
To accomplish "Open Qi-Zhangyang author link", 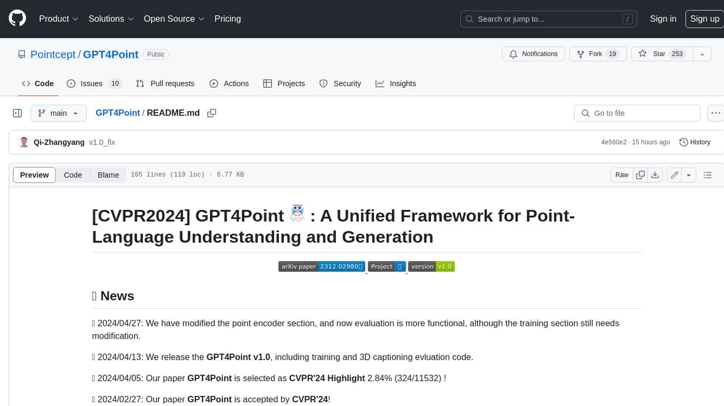I will (59, 142).
